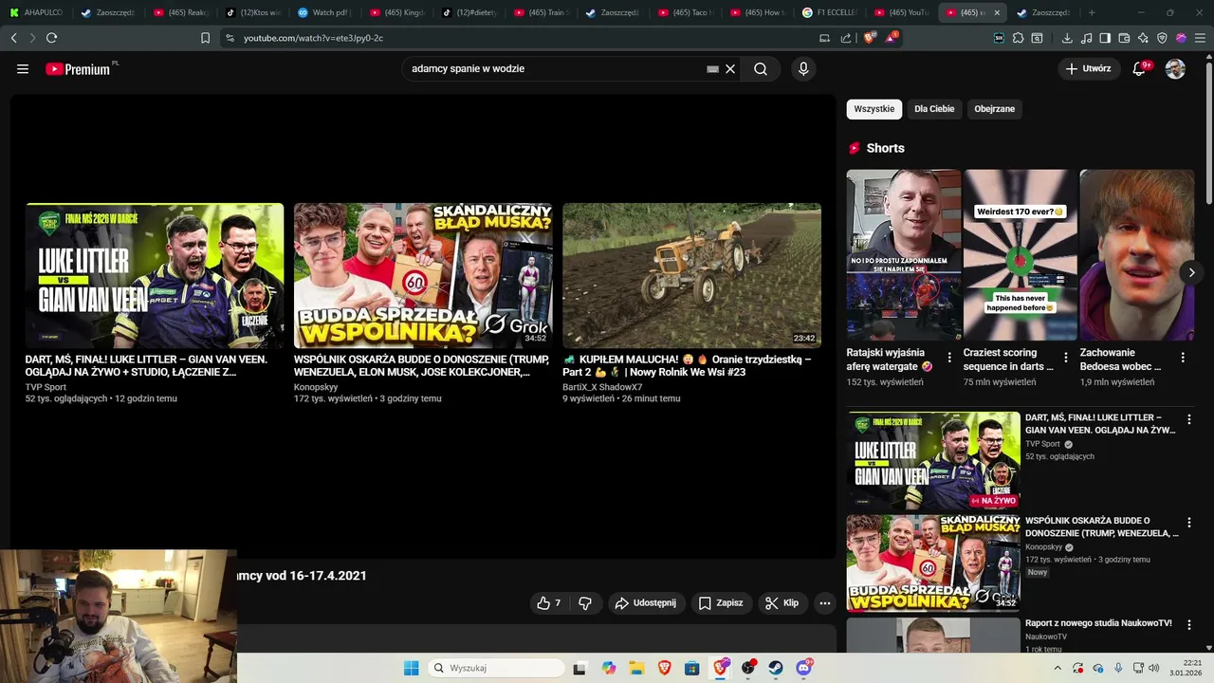Open Steam from the taskbar
The width and height of the screenshot is (1214, 683).
click(776, 668)
